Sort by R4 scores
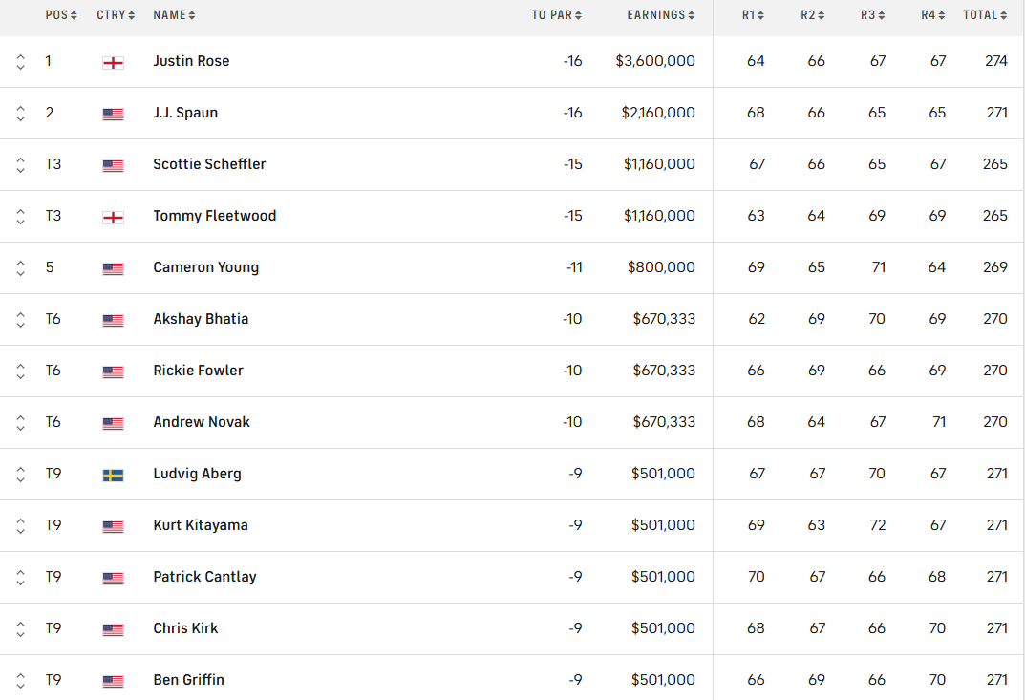Screen dimensions: 1025x700 click(x=933, y=15)
